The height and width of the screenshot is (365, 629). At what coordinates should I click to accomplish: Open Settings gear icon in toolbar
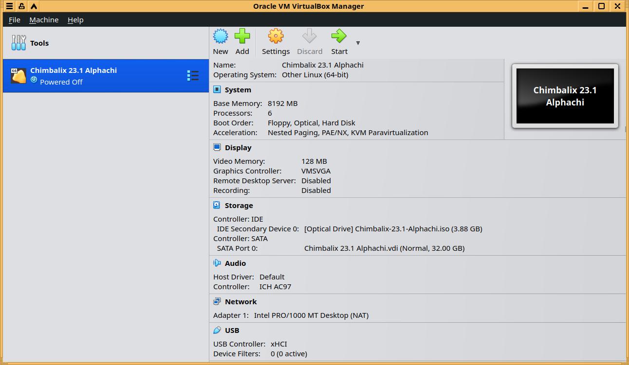coord(276,36)
